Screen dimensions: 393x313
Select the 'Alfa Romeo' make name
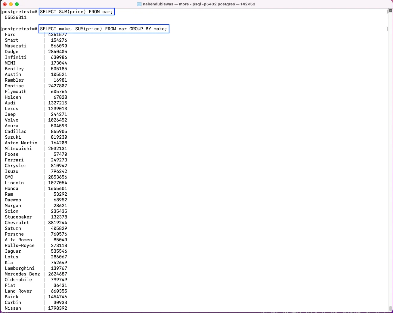[18, 240]
